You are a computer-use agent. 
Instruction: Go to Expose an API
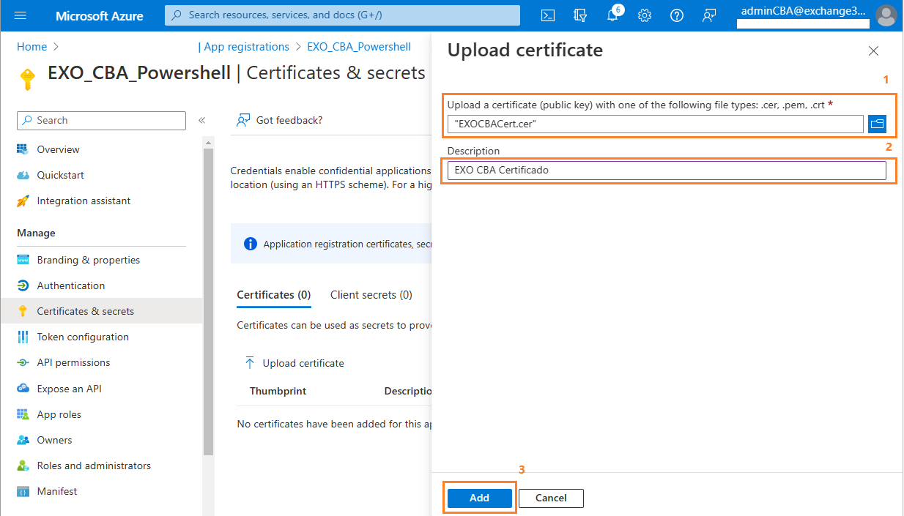coord(70,389)
